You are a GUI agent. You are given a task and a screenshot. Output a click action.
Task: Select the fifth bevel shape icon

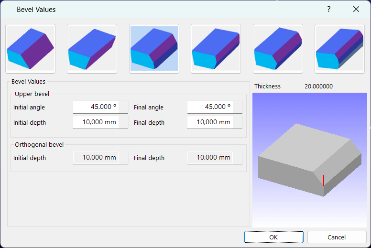click(x=278, y=49)
